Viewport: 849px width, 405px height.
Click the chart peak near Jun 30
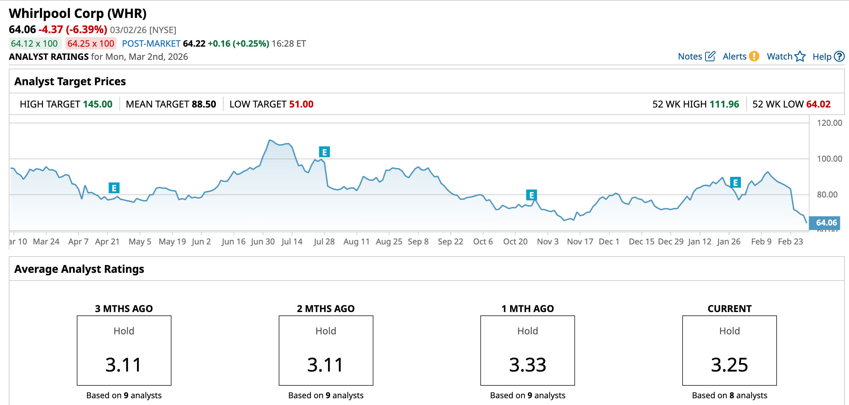coord(270,140)
